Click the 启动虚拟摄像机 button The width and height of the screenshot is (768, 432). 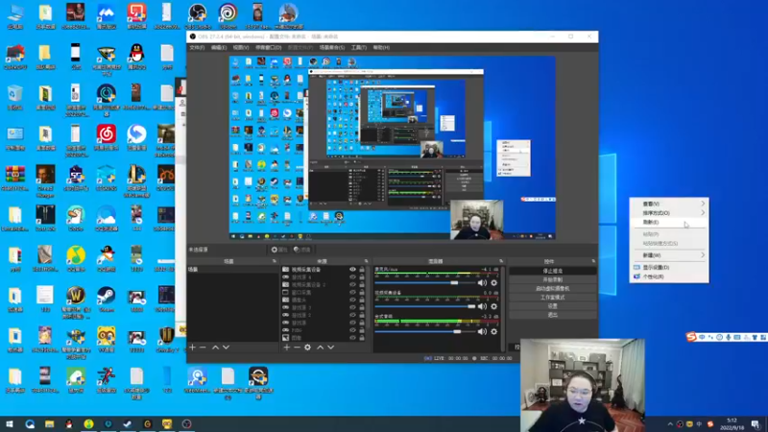click(x=553, y=289)
